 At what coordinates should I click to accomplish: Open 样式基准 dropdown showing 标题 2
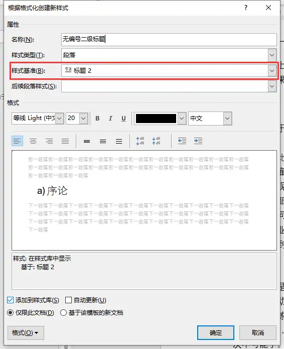(272, 71)
